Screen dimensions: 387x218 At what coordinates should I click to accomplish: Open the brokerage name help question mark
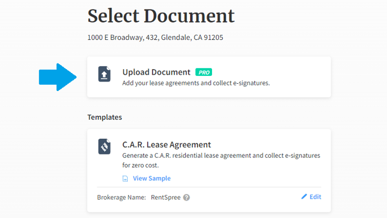point(187,198)
